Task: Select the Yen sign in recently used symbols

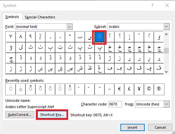Action: pos(139,89)
